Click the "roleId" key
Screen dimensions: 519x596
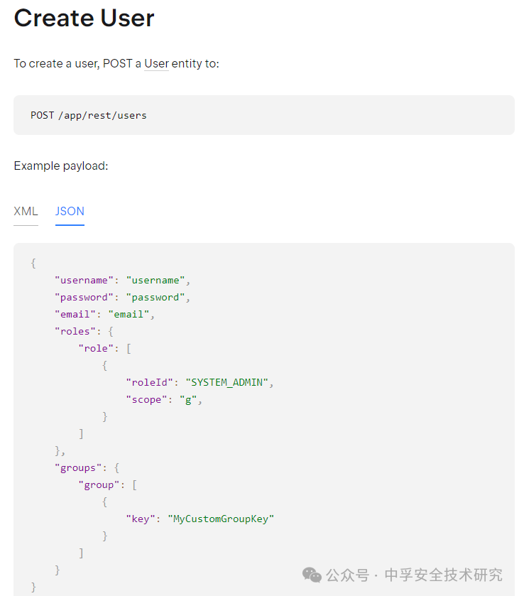[149, 382]
